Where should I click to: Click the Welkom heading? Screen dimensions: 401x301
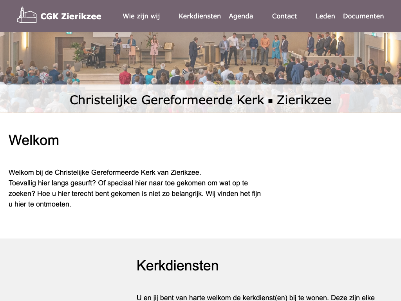pos(34,140)
